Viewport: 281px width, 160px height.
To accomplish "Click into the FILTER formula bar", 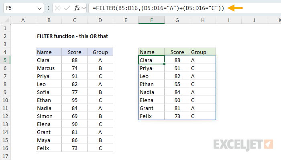I will (x=185, y=8).
